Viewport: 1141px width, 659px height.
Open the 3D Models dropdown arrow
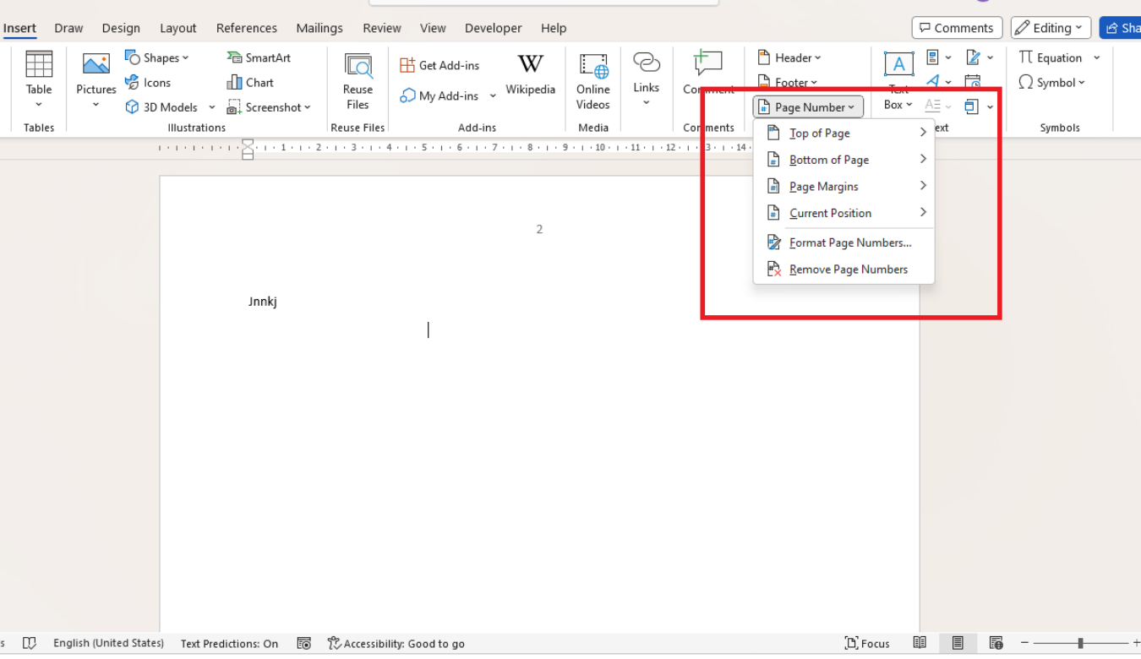pyautogui.click(x=211, y=107)
